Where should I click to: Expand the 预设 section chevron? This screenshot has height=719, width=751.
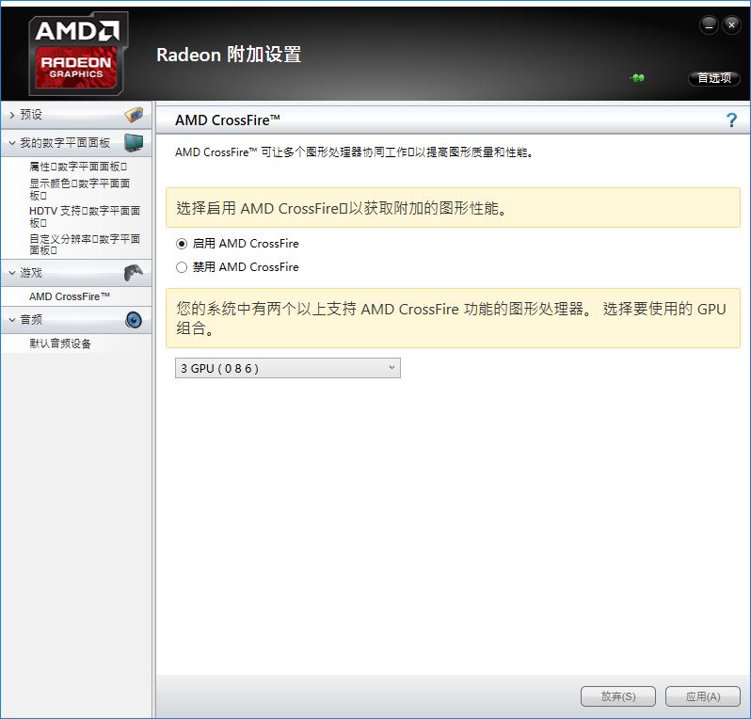(12, 115)
